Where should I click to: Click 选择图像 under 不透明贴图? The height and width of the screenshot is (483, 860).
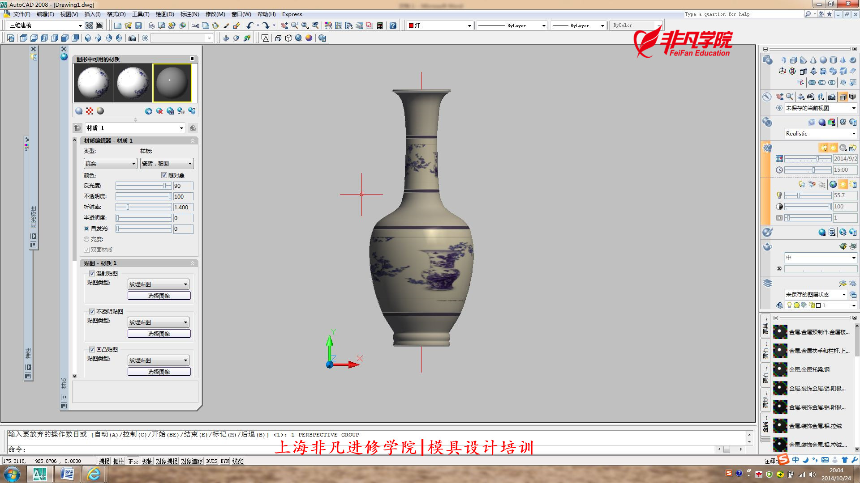click(x=159, y=334)
